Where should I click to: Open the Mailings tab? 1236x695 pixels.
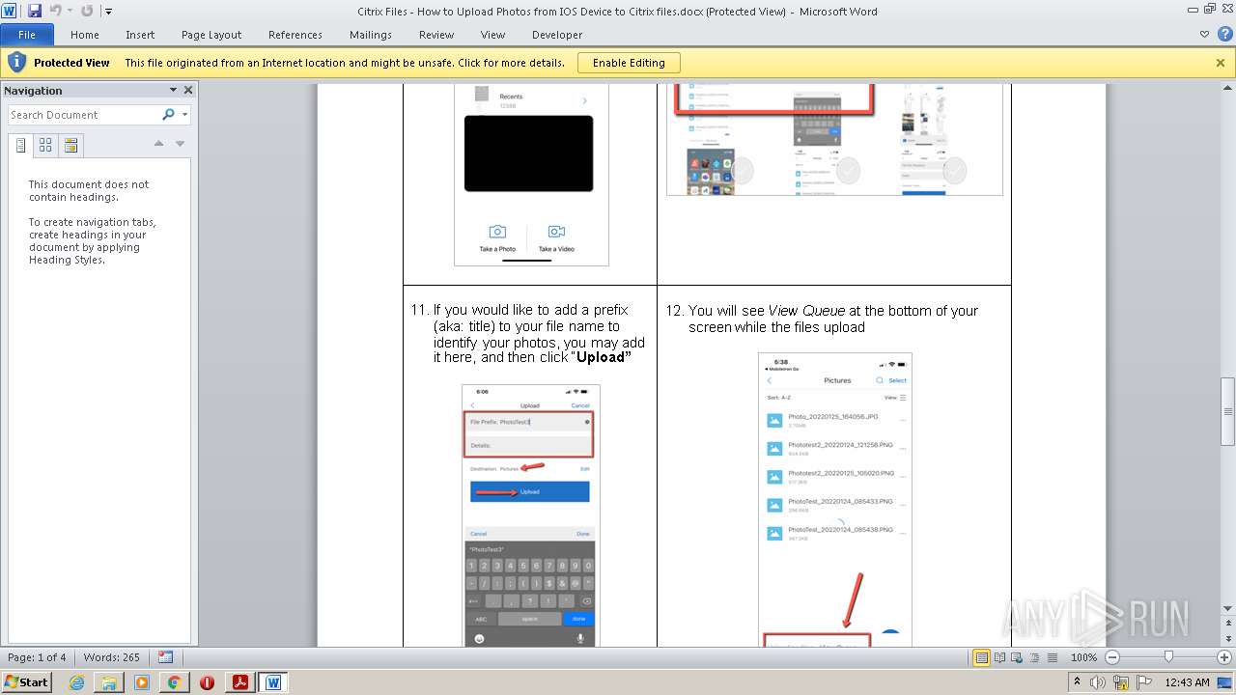click(371, 35)
